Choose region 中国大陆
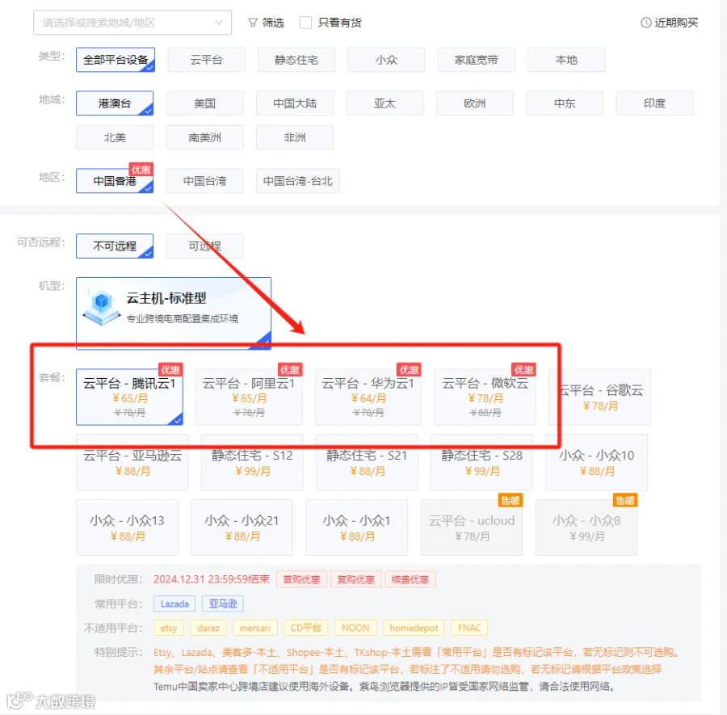Screen dimensions: 727x715 [294, 103]
